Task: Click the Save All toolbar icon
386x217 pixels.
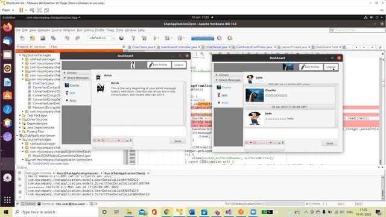Action: 53,38
